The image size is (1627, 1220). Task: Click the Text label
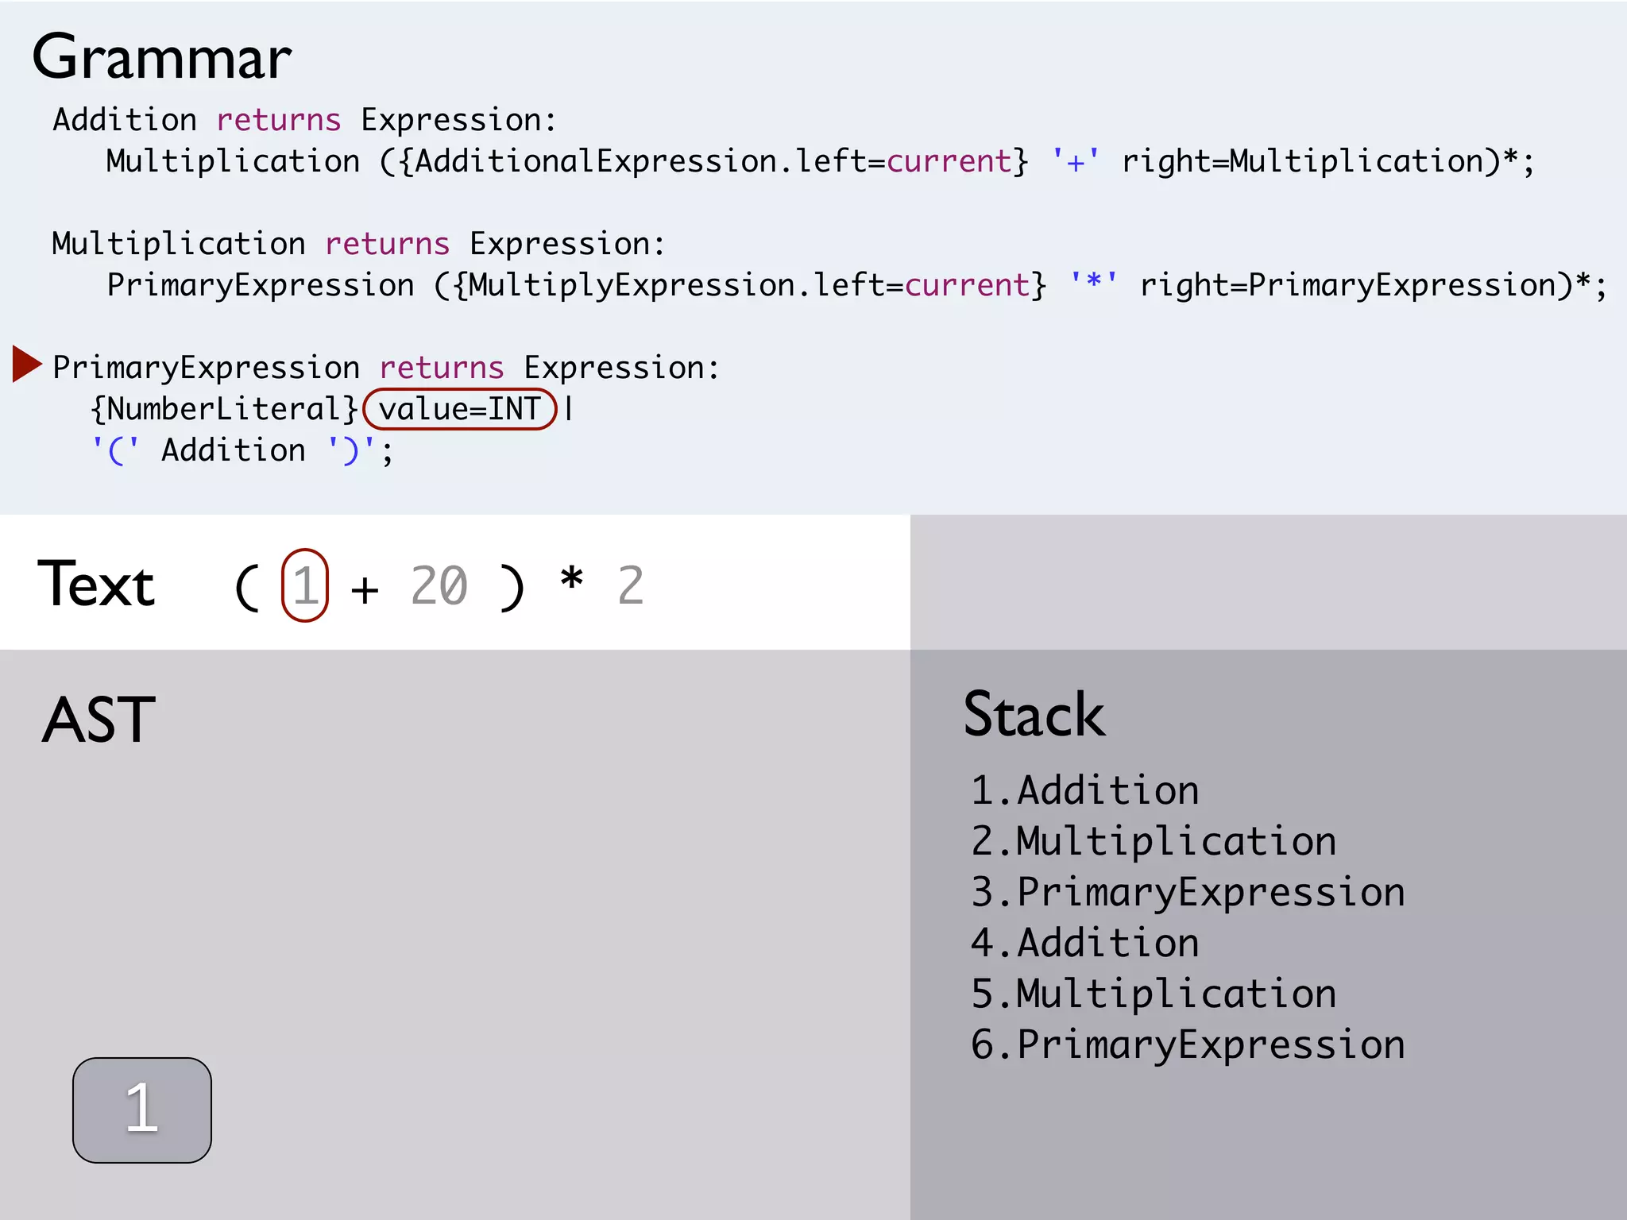pos(96,585)
